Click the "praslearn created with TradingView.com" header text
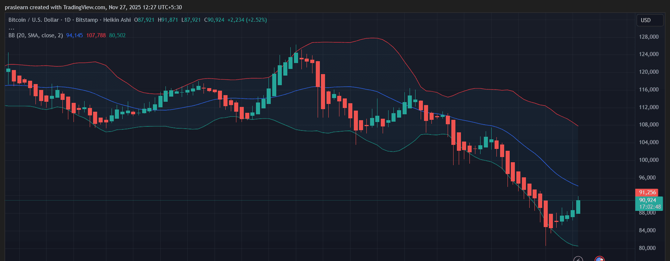Image resolution: width=670 pixels, height=261 pixels. tap(55, 7)
